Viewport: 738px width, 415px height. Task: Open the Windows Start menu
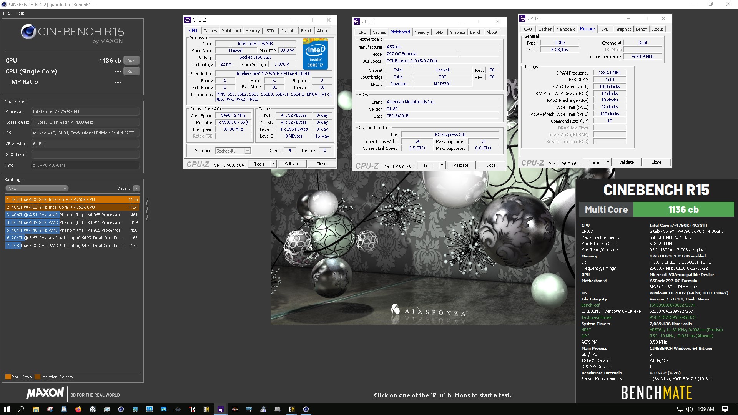point(7,409)
